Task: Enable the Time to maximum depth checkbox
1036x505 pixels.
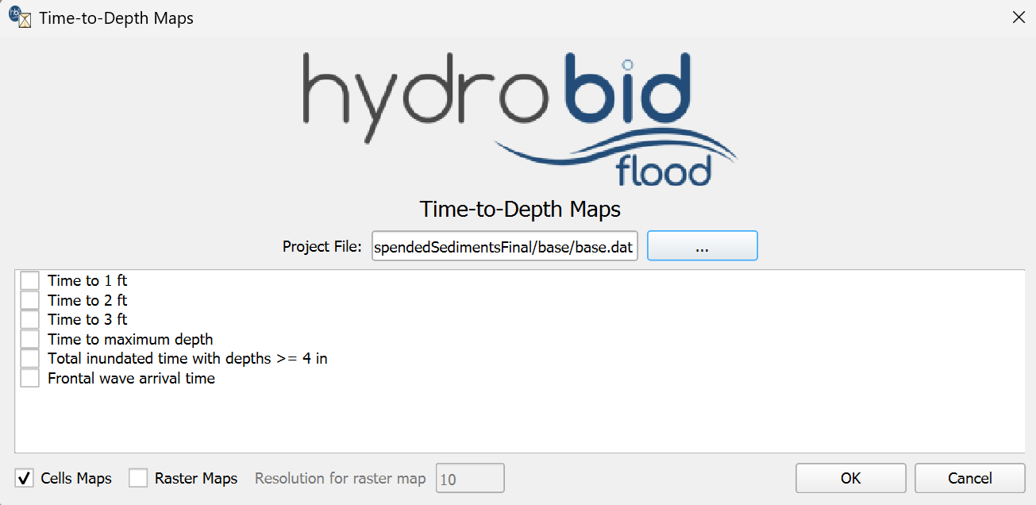Action: point(30,339)
